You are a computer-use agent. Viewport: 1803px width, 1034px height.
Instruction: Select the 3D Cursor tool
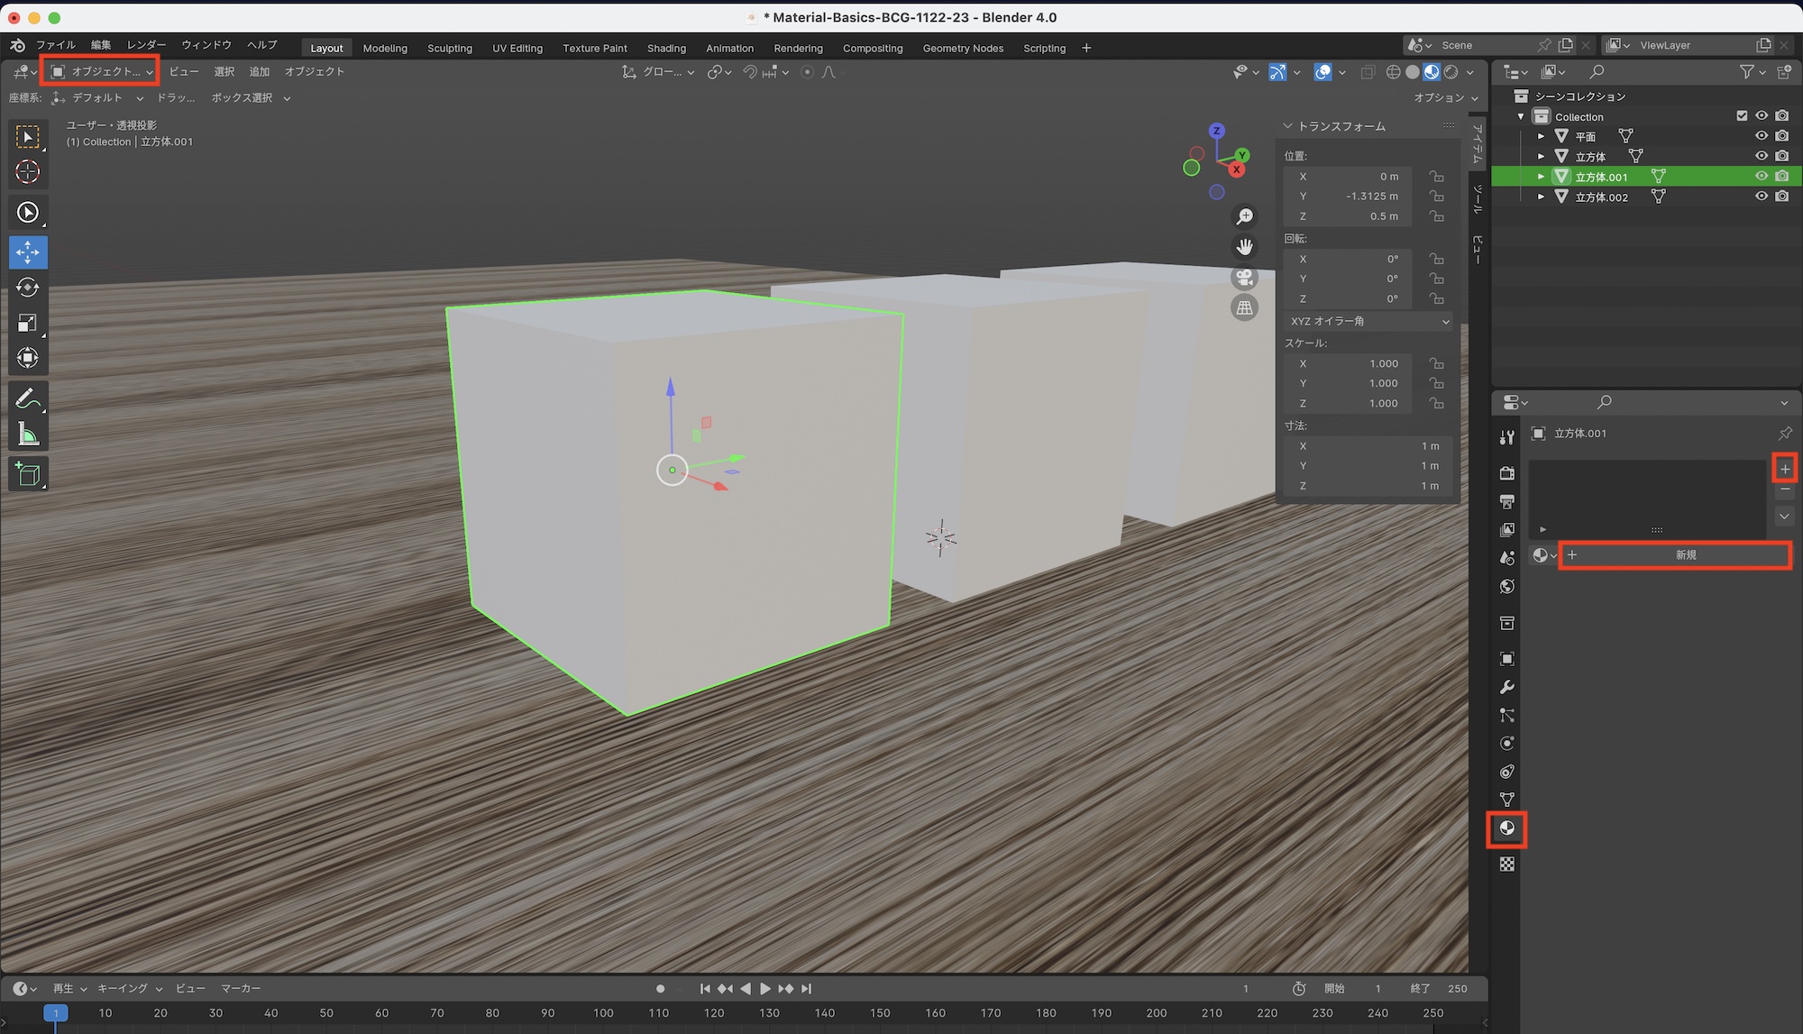27,171
